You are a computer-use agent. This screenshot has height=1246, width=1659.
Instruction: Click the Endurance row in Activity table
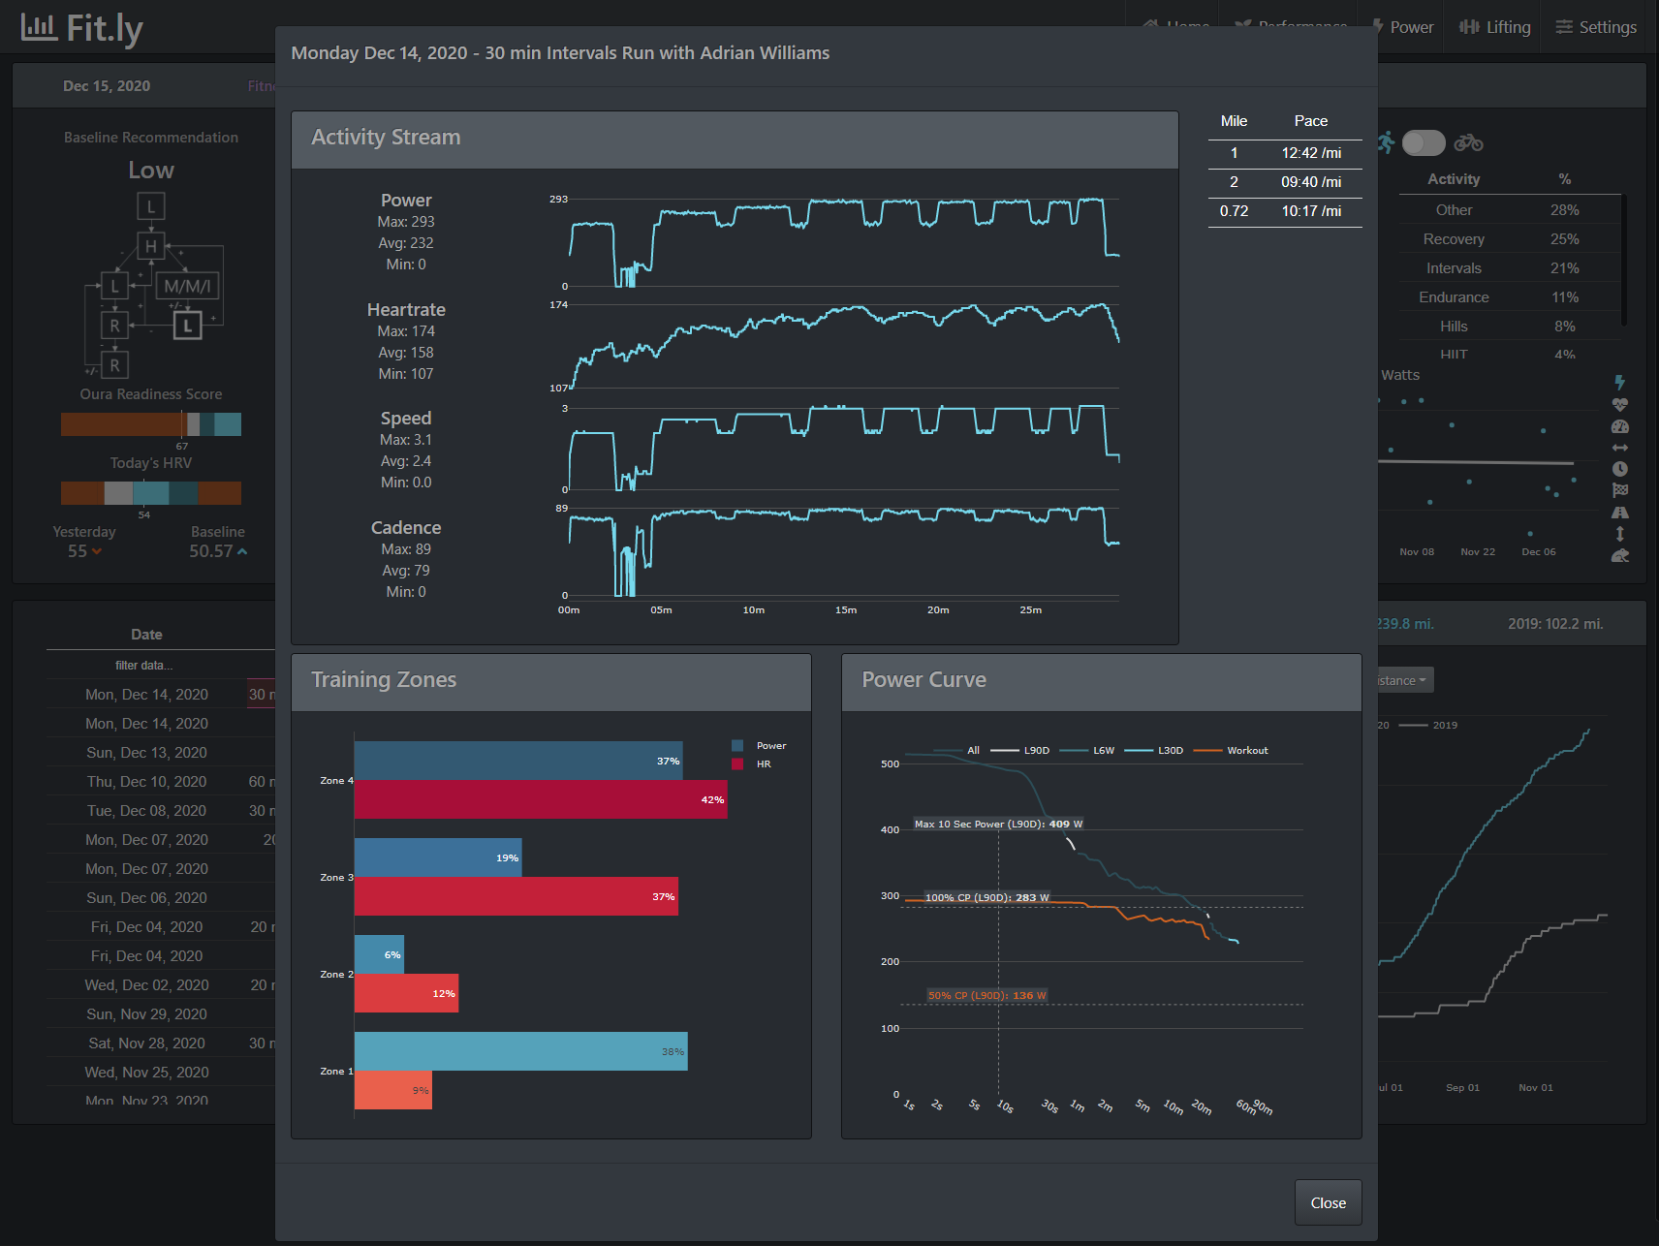click(x=1508, y=297)
